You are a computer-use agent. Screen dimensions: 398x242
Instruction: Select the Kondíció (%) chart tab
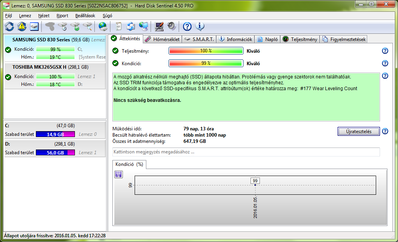(x=129, y=164)
